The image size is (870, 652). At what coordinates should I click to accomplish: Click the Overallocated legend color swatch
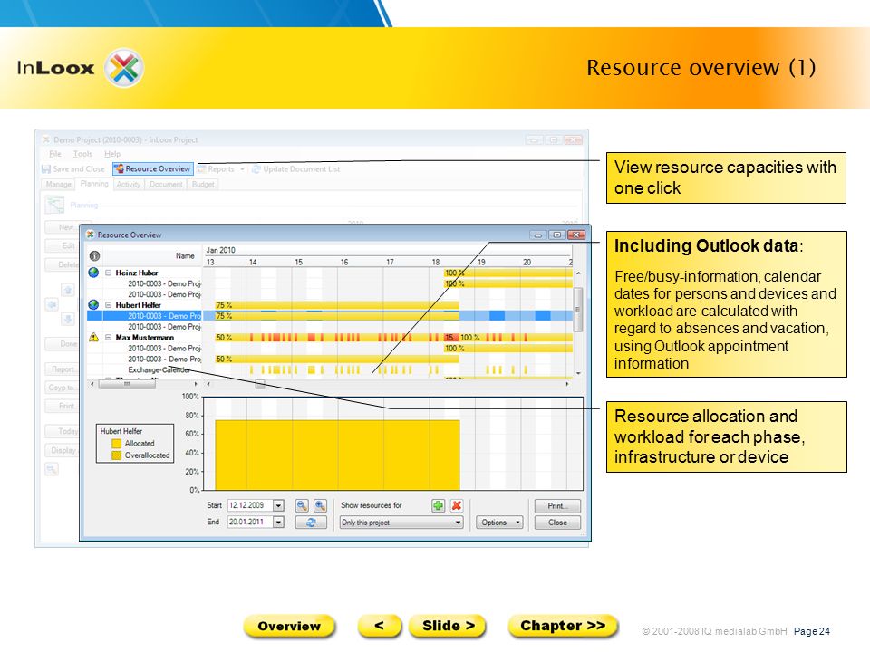pos(117,455)
